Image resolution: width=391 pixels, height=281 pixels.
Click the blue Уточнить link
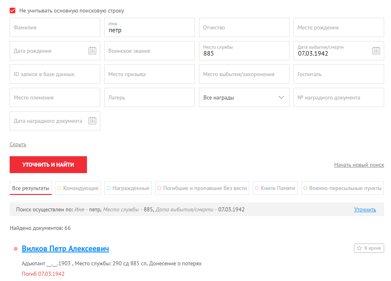[x=365, y=209]
